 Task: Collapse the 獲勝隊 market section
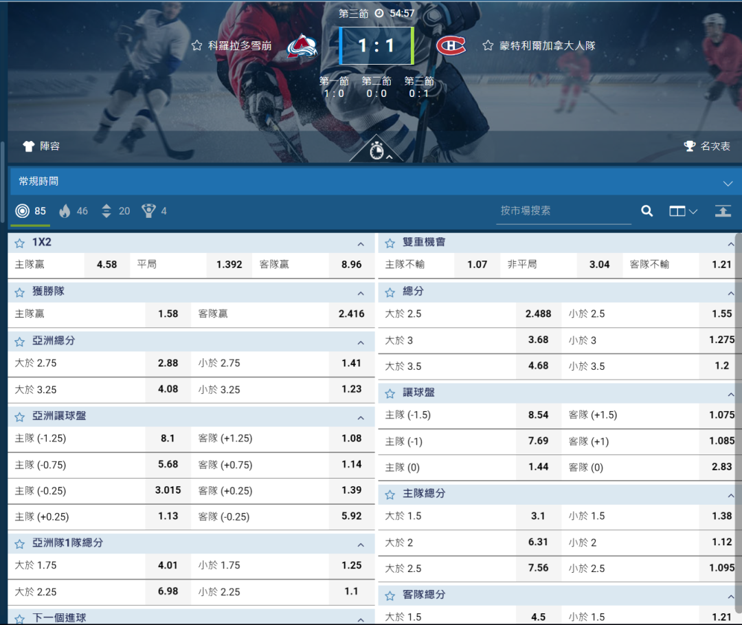pyautogui.click(x=361, y=294)
